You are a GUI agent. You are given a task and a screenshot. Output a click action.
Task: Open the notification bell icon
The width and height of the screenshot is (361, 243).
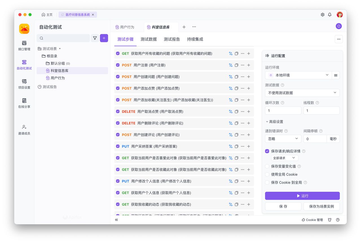(330, 15)
